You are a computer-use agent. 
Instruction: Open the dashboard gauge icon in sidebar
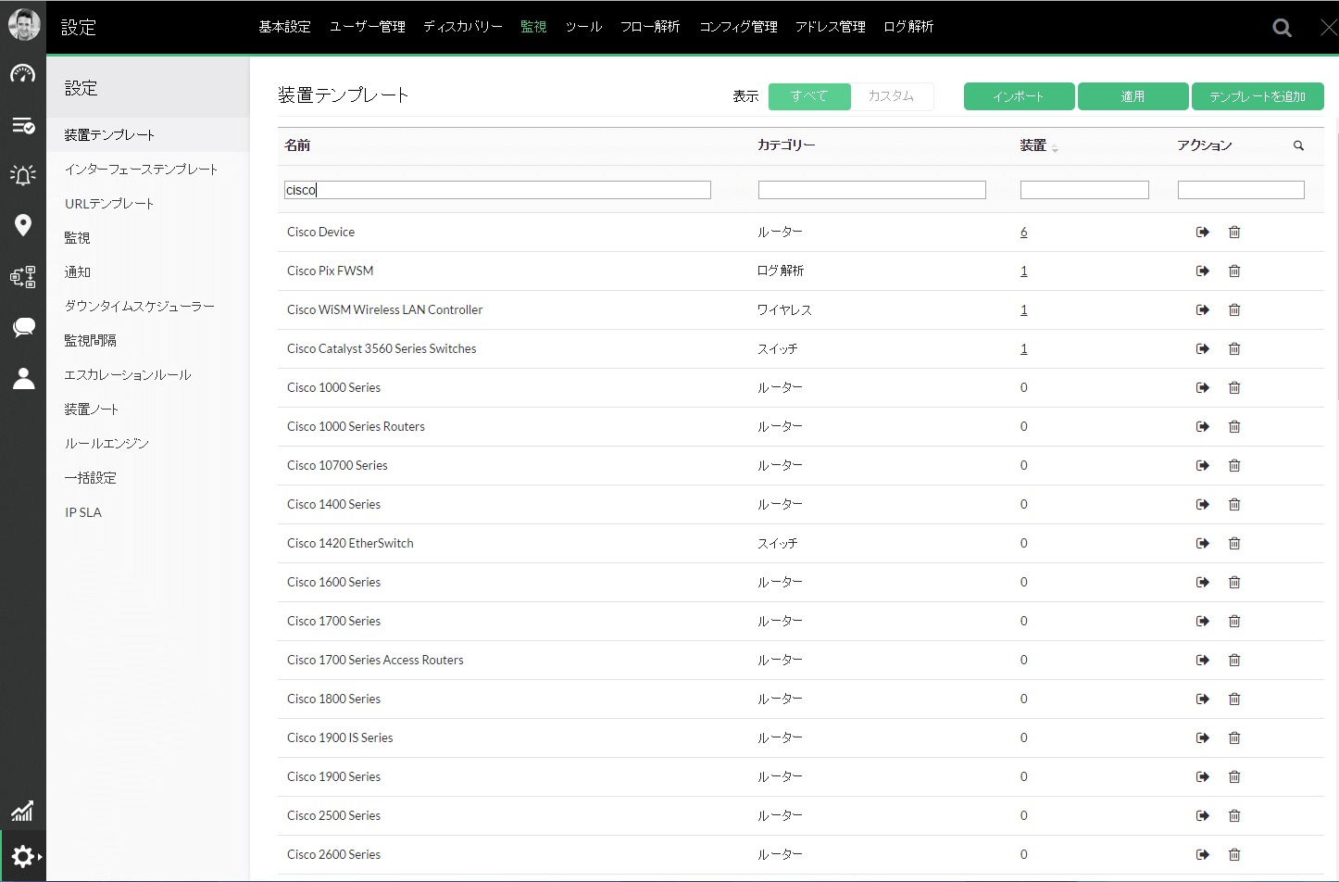point(23,74)
